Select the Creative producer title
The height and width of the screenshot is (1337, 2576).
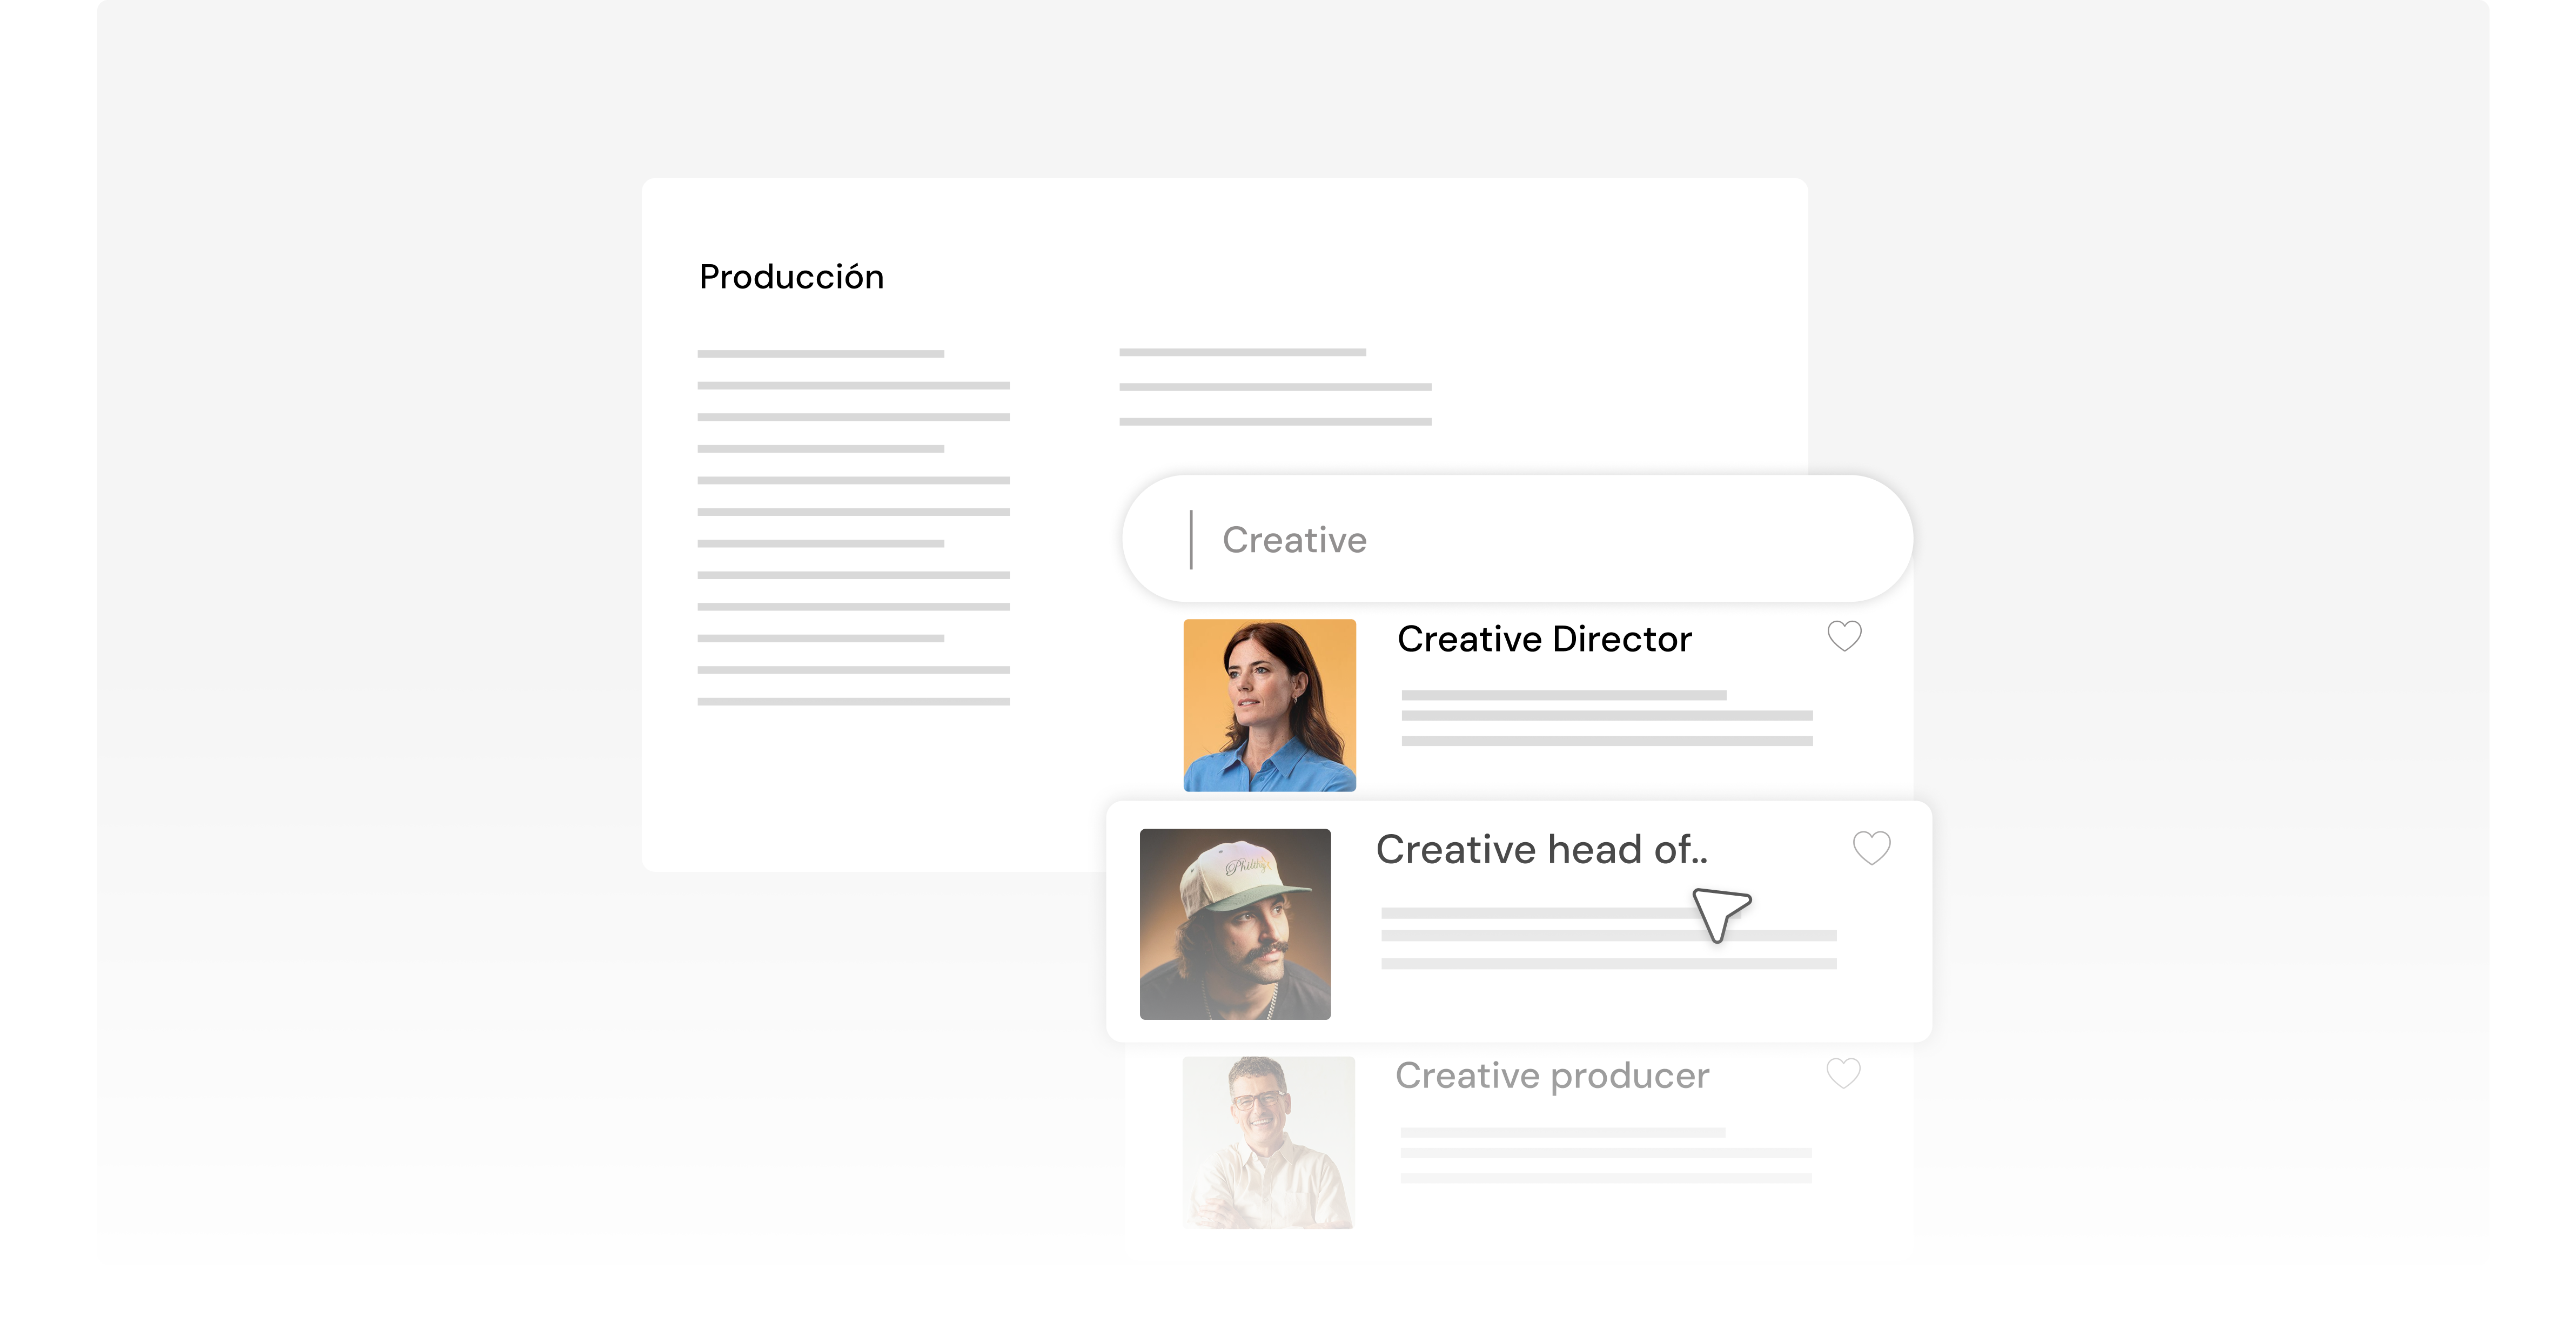click(1552, 1076)
